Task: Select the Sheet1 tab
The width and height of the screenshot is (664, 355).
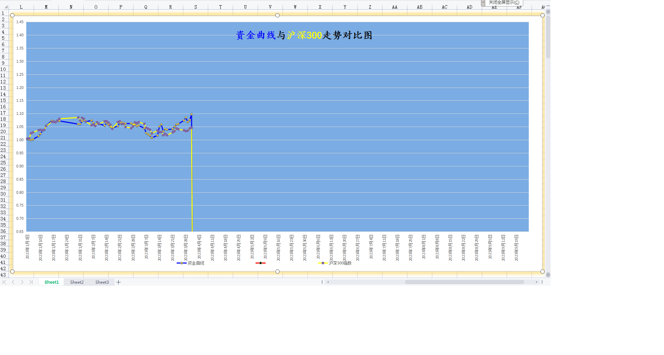Action: [52, 282]
